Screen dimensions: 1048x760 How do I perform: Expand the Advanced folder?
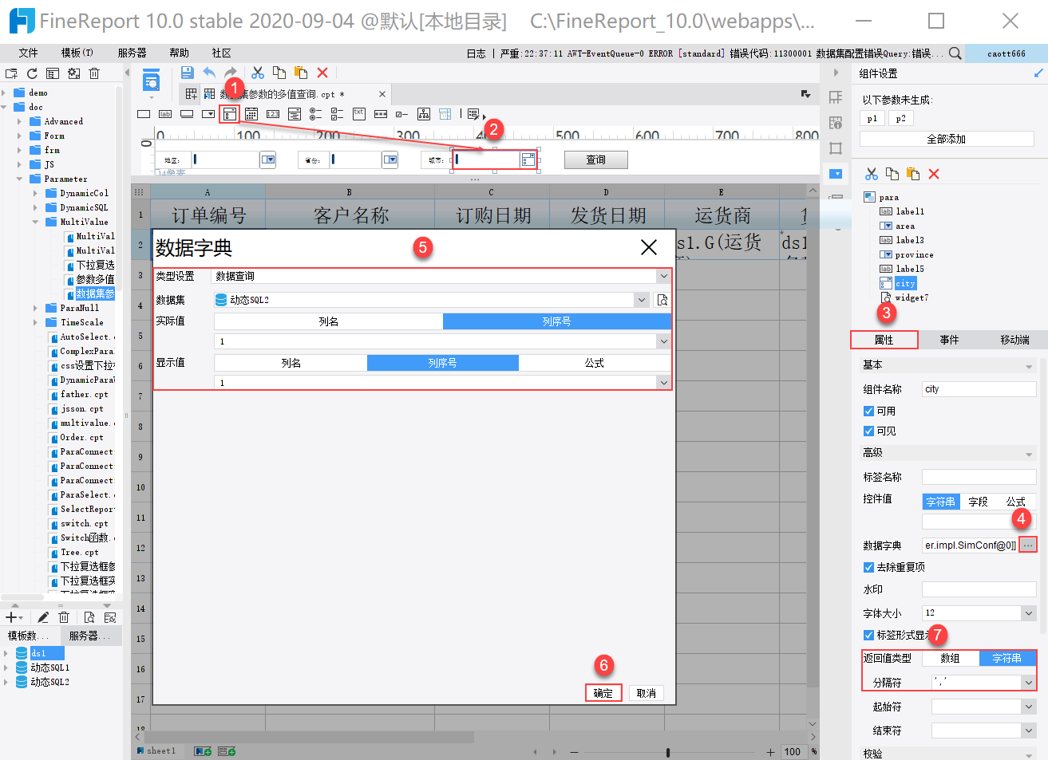[19, 122]
